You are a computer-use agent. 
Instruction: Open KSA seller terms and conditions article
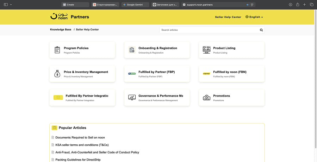82,145
